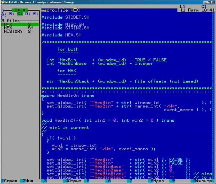Click the column indicator C1
Screen dimensions: 216x184
click(x=204, y=6)
